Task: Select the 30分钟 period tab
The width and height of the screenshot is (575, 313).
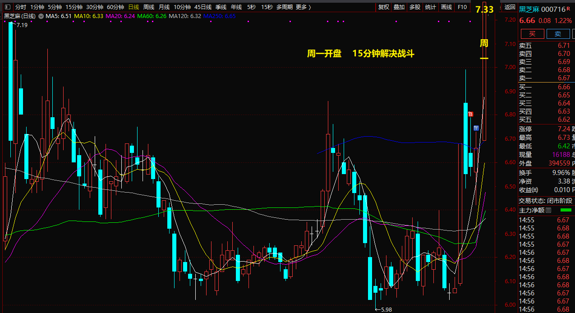Action: 95,7
